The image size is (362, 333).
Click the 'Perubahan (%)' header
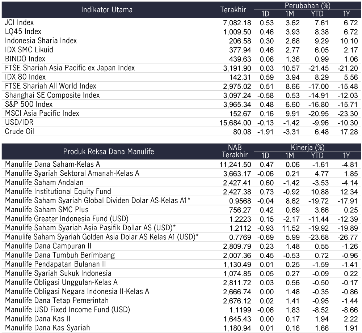(x=307, y=6)
